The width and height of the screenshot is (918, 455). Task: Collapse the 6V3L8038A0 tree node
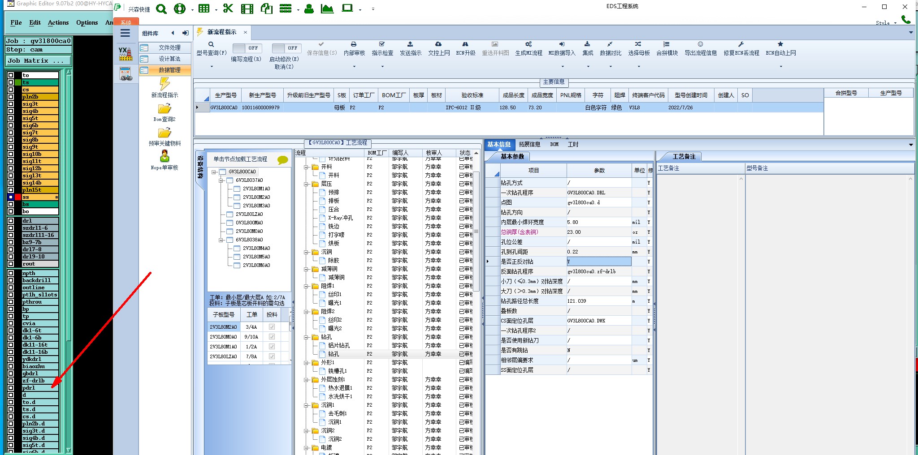point(221,240)
